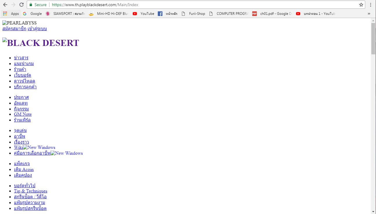Open the ข่าวสาร menu link
Viewport: 376px width, 214px height.
click(21, 58)
